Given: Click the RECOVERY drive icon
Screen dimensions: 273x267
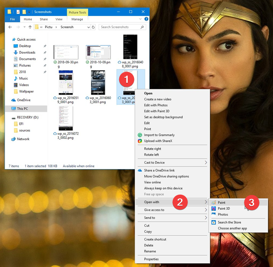Looking at the screenshot, I should [13, 118].
